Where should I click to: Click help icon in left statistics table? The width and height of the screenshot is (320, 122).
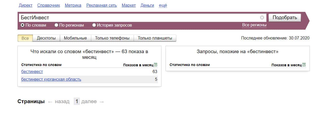(156, 65)
